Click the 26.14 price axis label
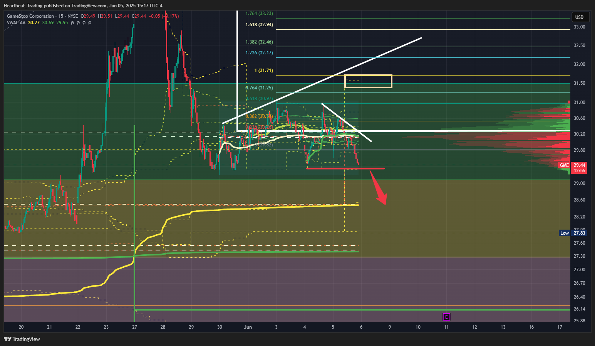Image resolution: width=595 pixels, height=346 pixels. pos(579,309)
